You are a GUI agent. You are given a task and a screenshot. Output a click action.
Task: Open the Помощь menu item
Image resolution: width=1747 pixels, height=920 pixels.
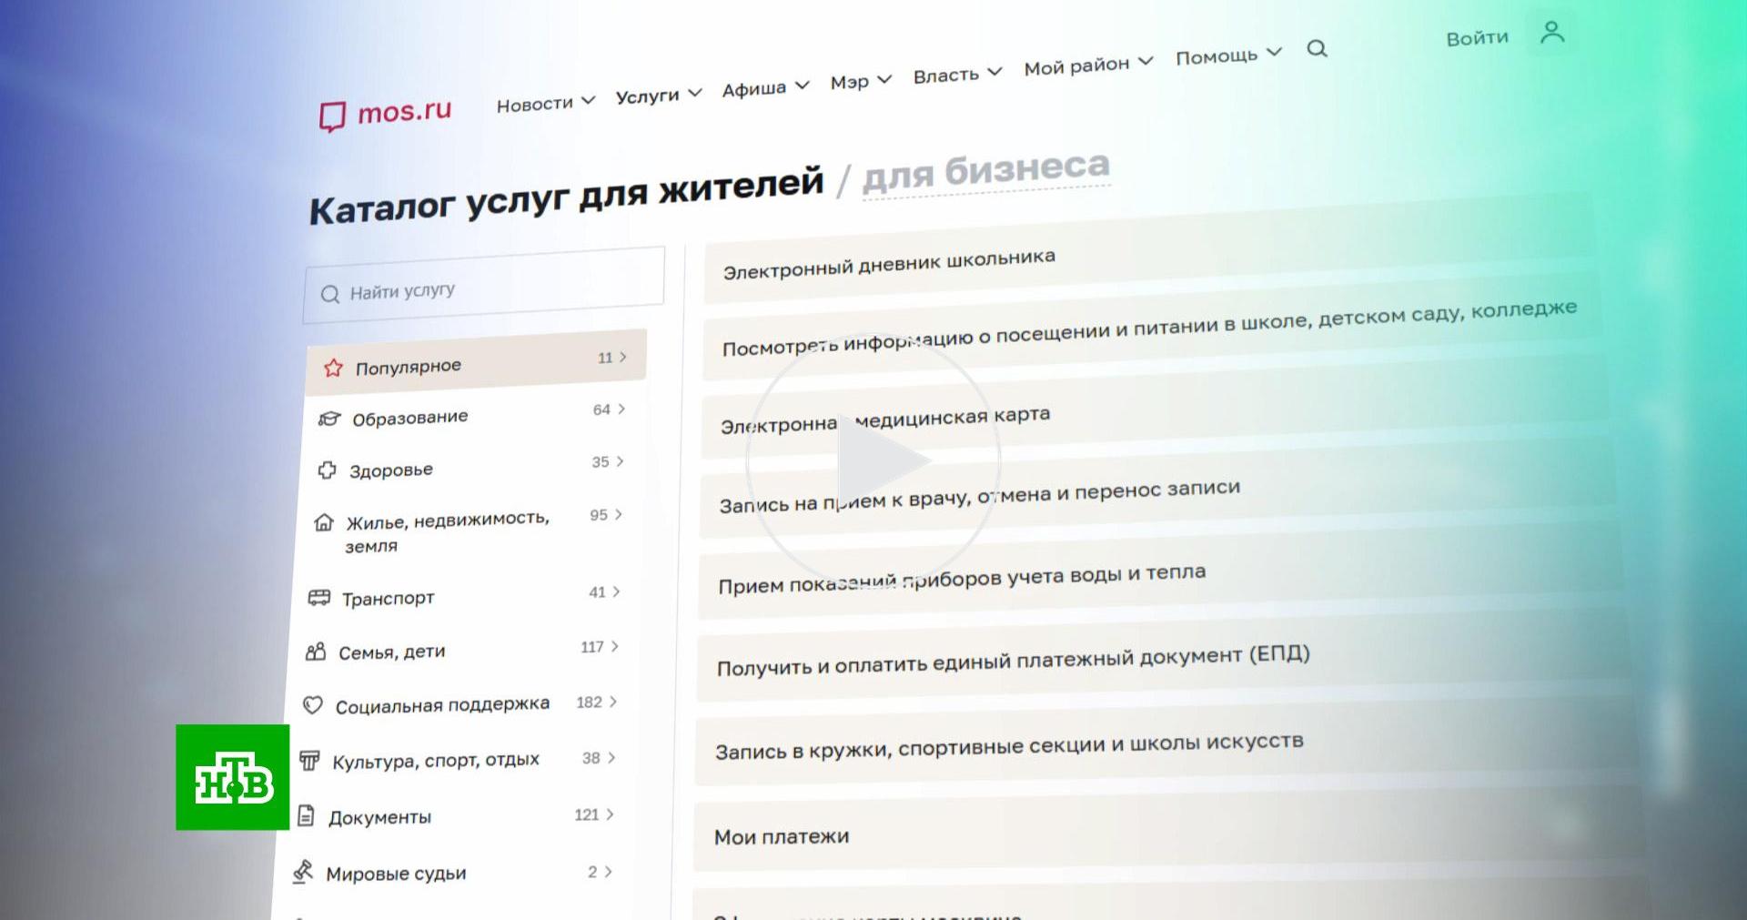[x=1227, y=56]
